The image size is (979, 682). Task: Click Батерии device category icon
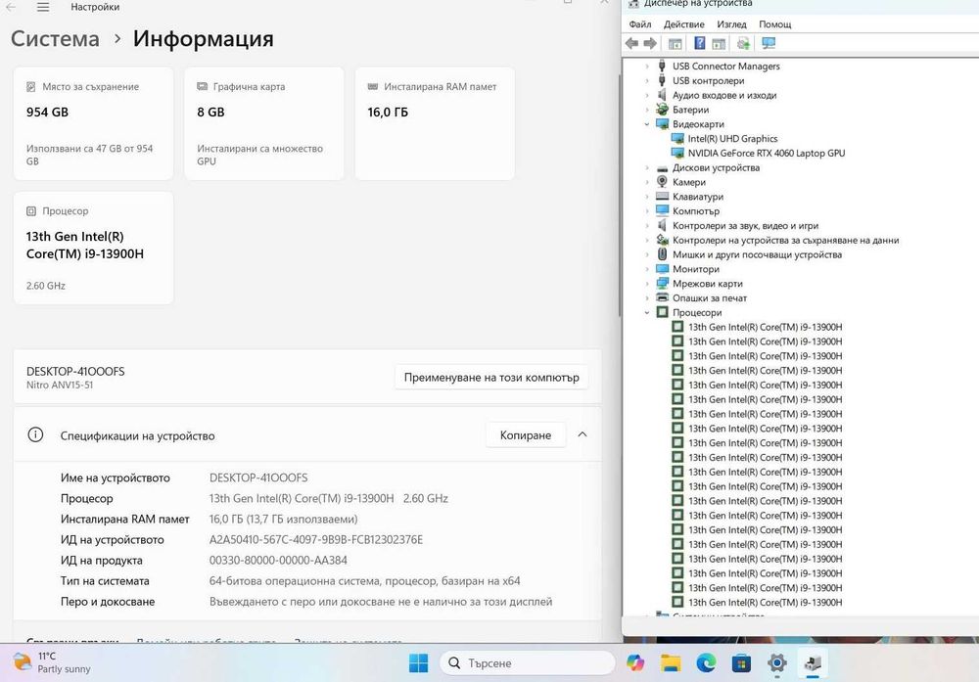[663, 110]
